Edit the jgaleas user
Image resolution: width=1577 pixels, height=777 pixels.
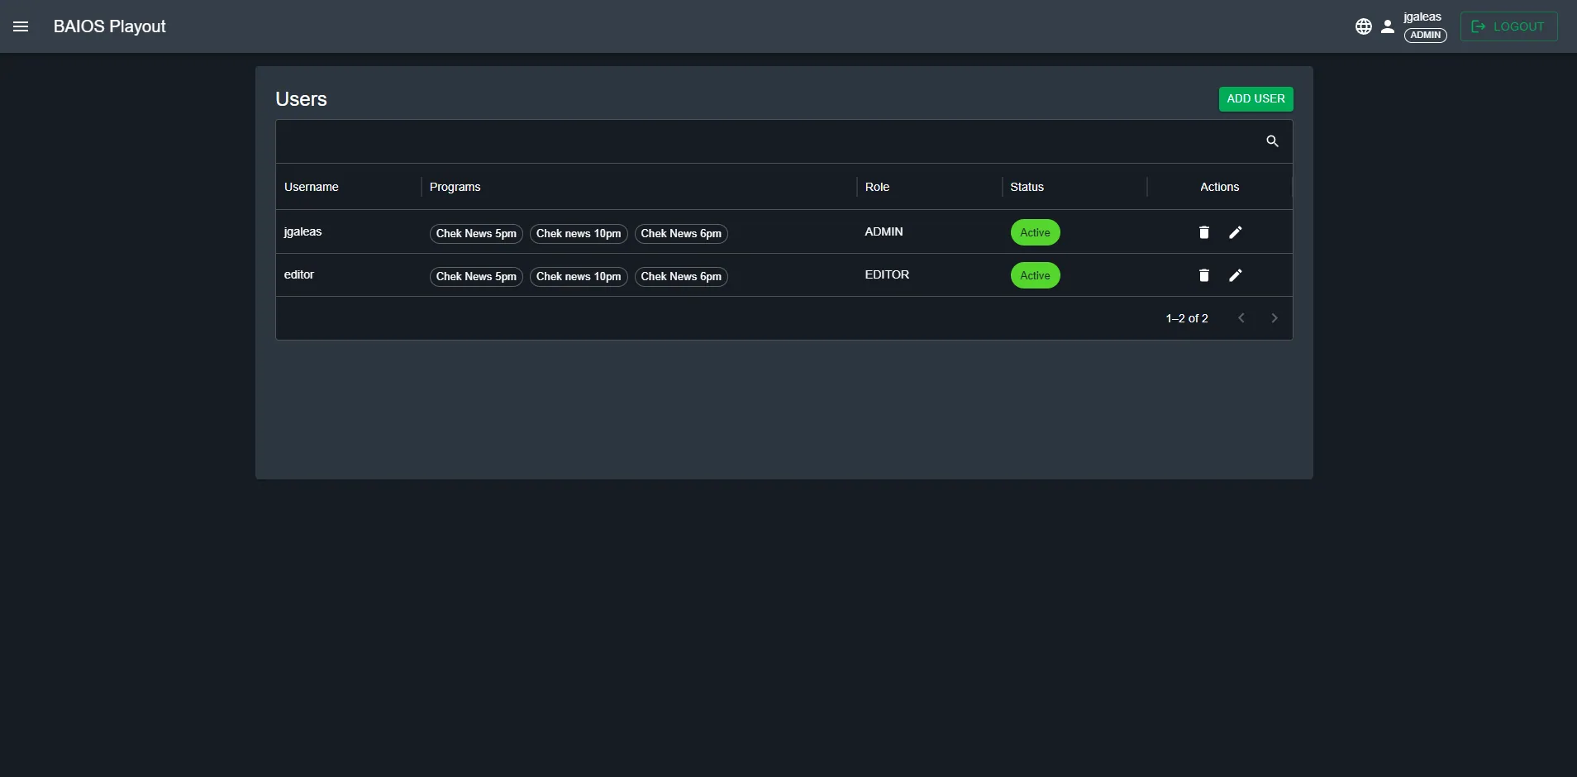tap(1236, 232)
